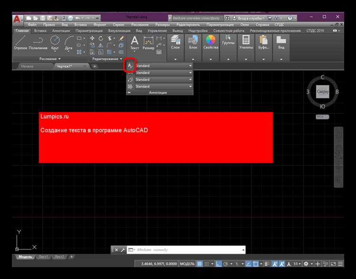
Task: Pick the Дуга arc tool
Action: (x=69, y=42)
